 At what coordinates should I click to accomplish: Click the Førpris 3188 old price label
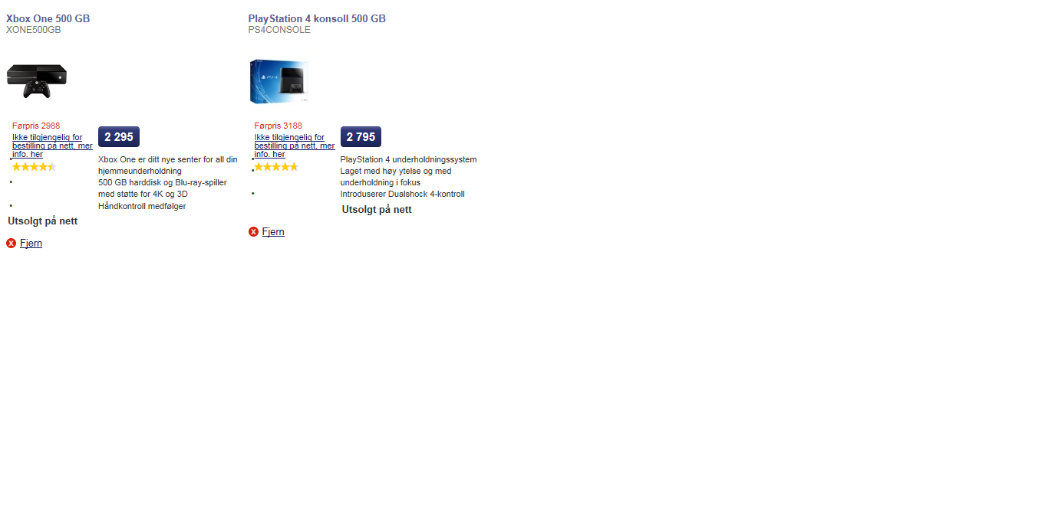[279, 126]
